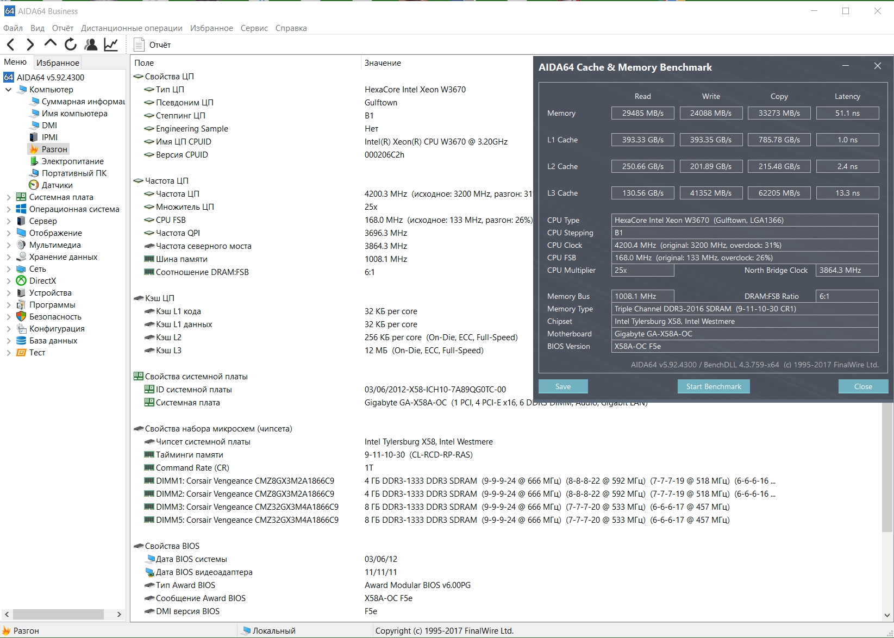This screenshot has height=638, width=894.
Task: Refresh the page using the toolbar refresh icon
Action: (x=71, y=45)
